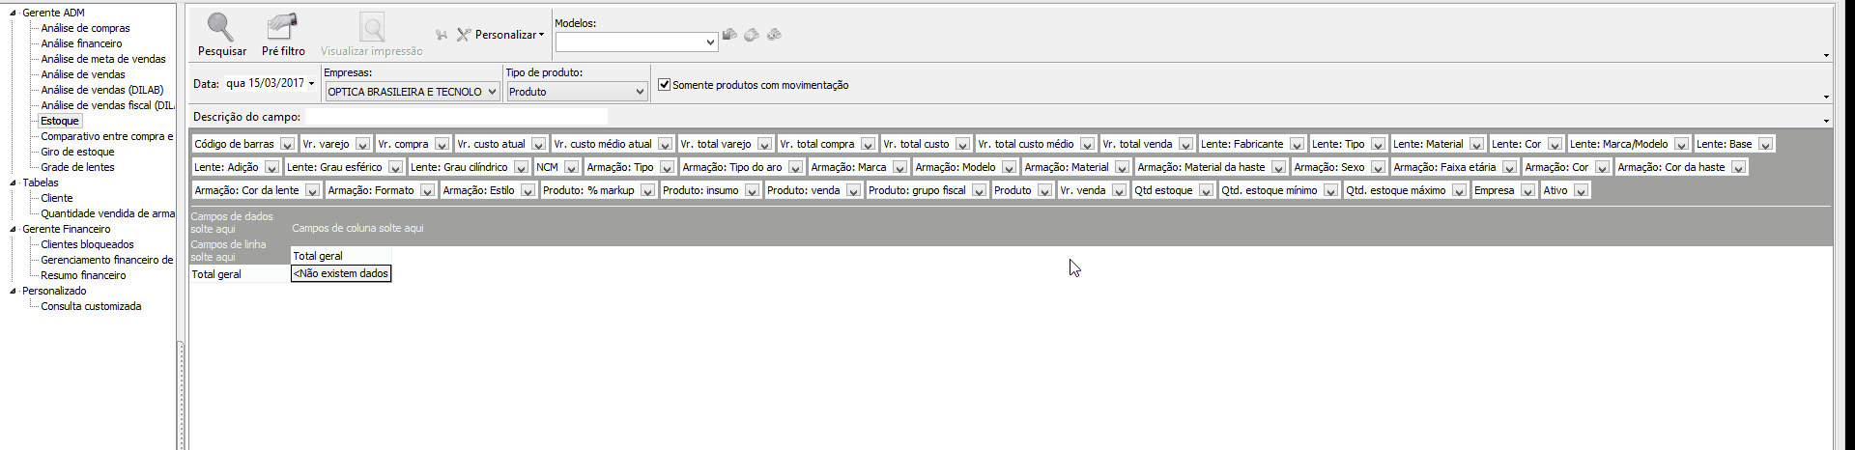
Task: Click the small icon left of Personalizar
Action: click(x=442, y=35)
